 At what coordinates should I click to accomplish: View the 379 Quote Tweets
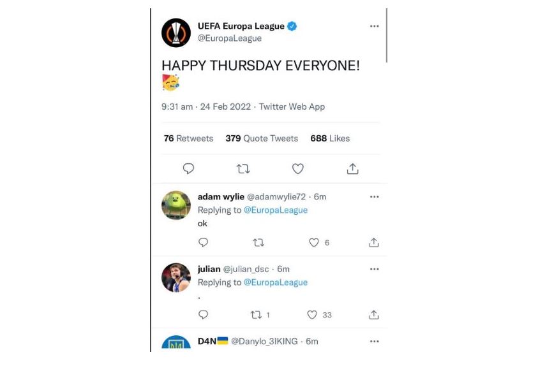click(262, 138)
